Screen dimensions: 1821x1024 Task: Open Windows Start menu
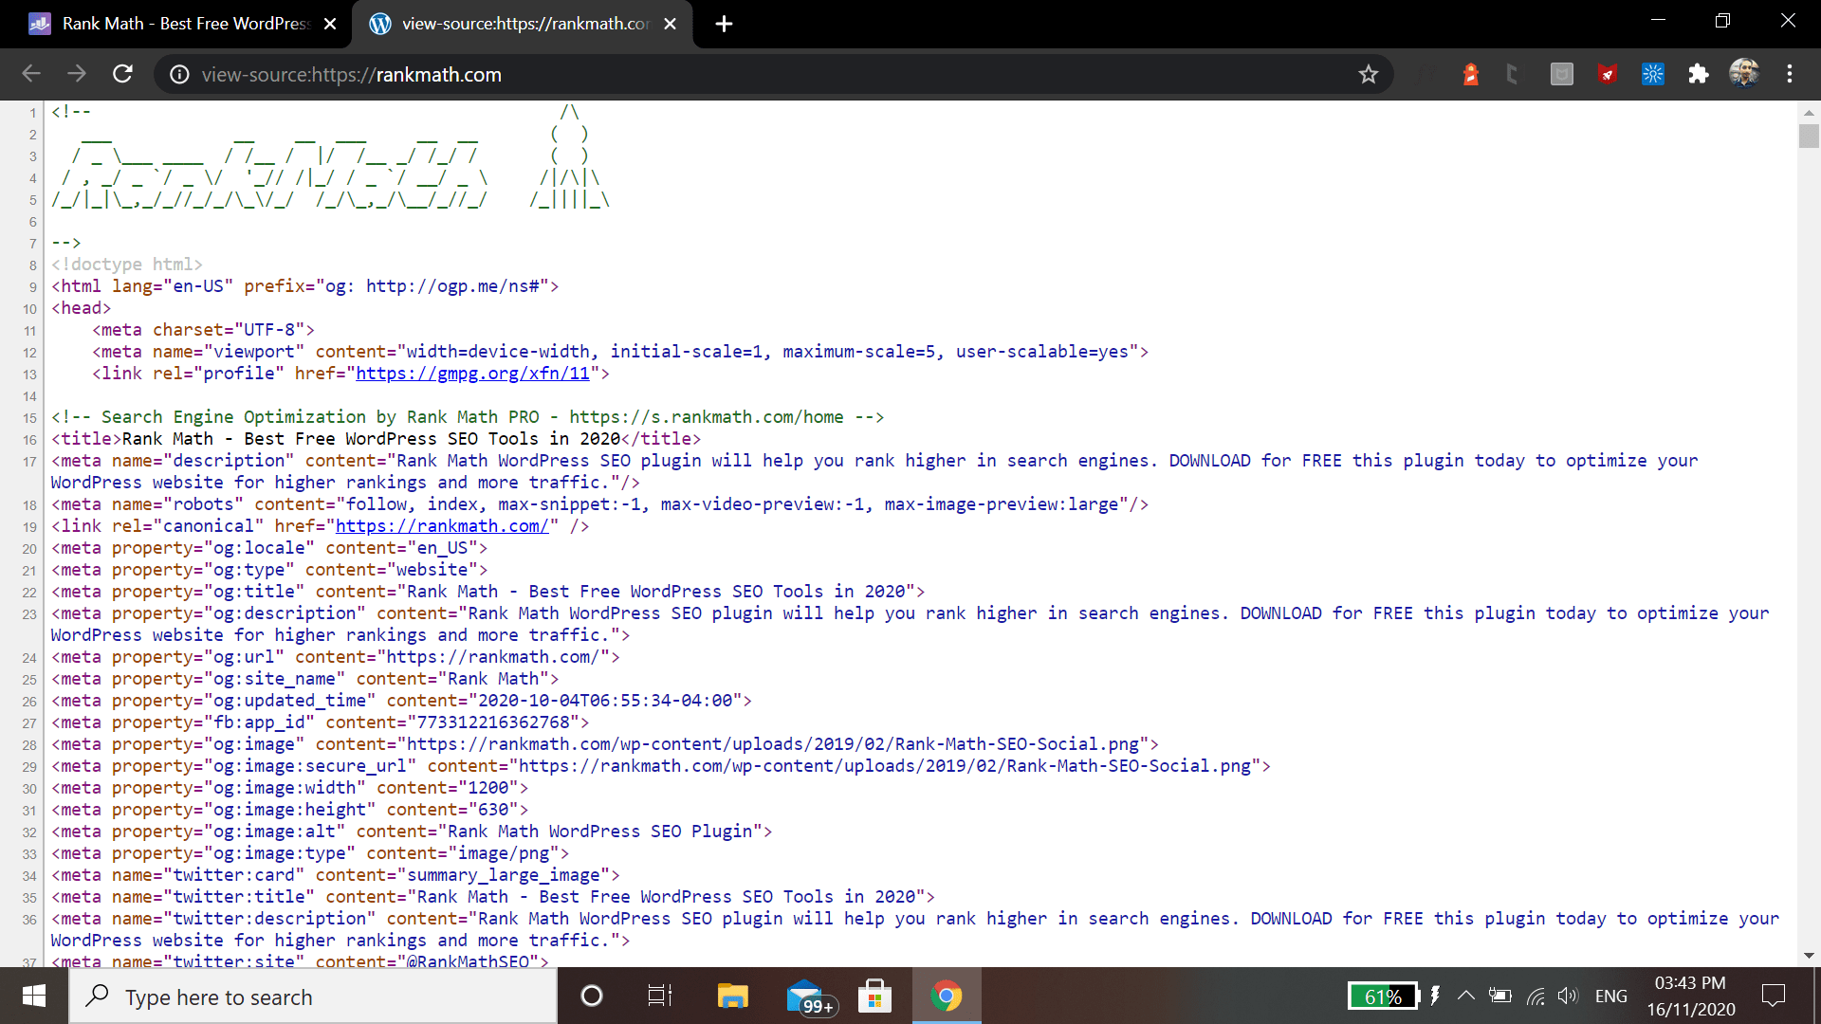pyautogui.click(x=34, y=996)
